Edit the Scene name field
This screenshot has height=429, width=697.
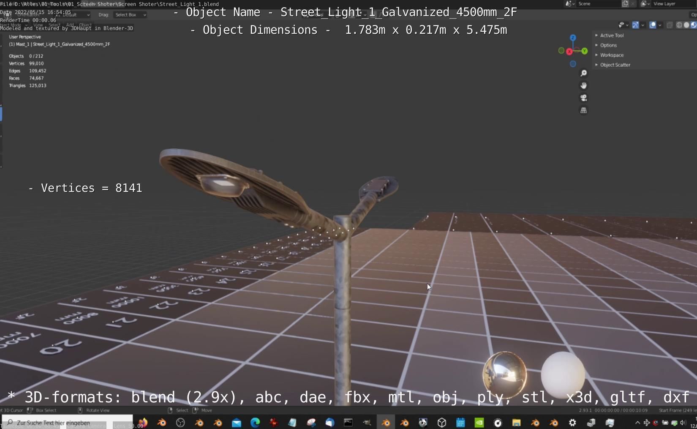click(598, 3)
